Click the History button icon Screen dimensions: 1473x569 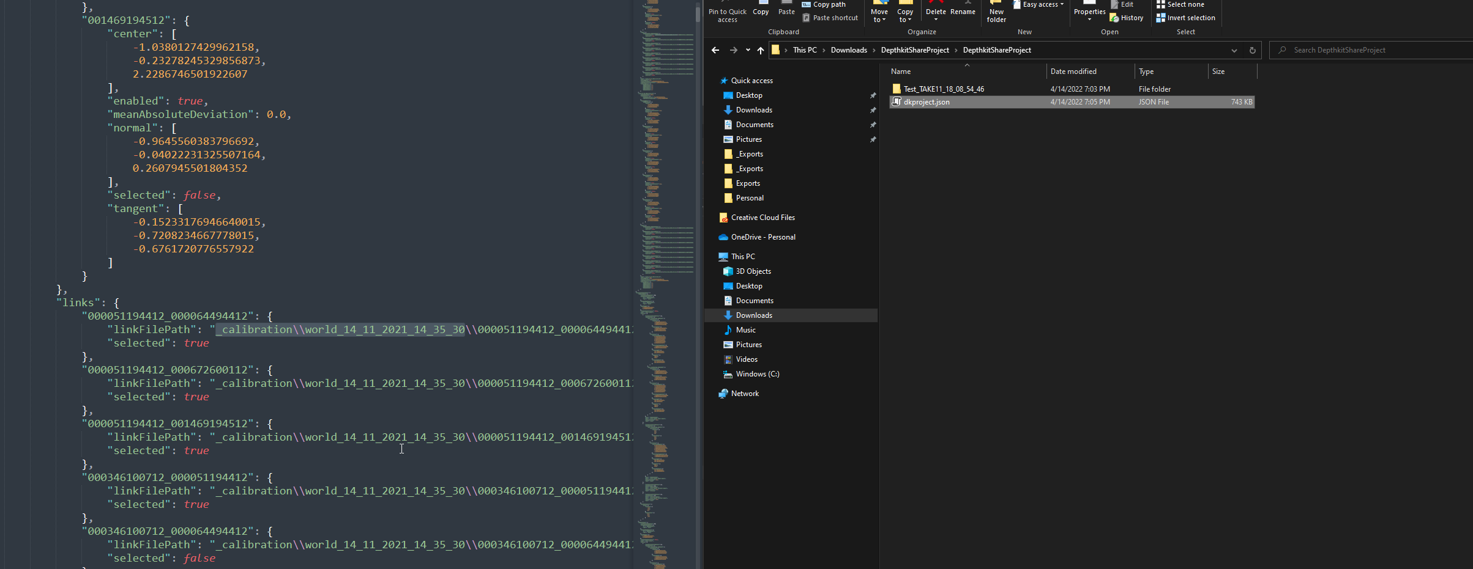[1114, 18]
